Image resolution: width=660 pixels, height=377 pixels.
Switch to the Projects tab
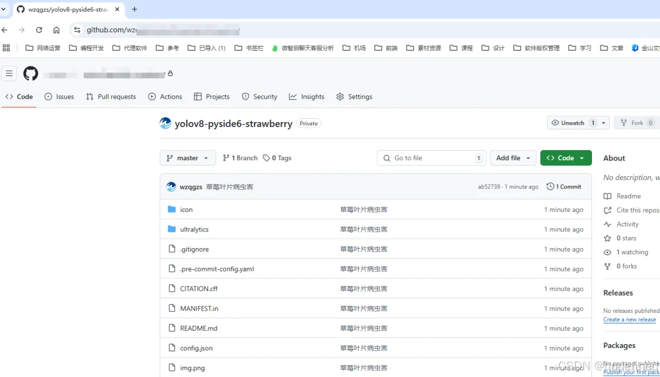point(212,96)
